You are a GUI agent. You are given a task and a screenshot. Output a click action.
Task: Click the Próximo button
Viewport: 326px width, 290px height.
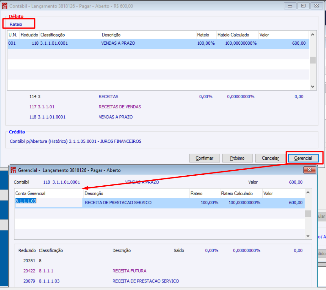tap(237, 158)
